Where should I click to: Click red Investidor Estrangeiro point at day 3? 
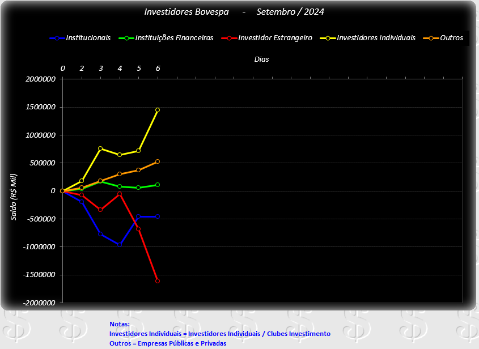(100, 210)
